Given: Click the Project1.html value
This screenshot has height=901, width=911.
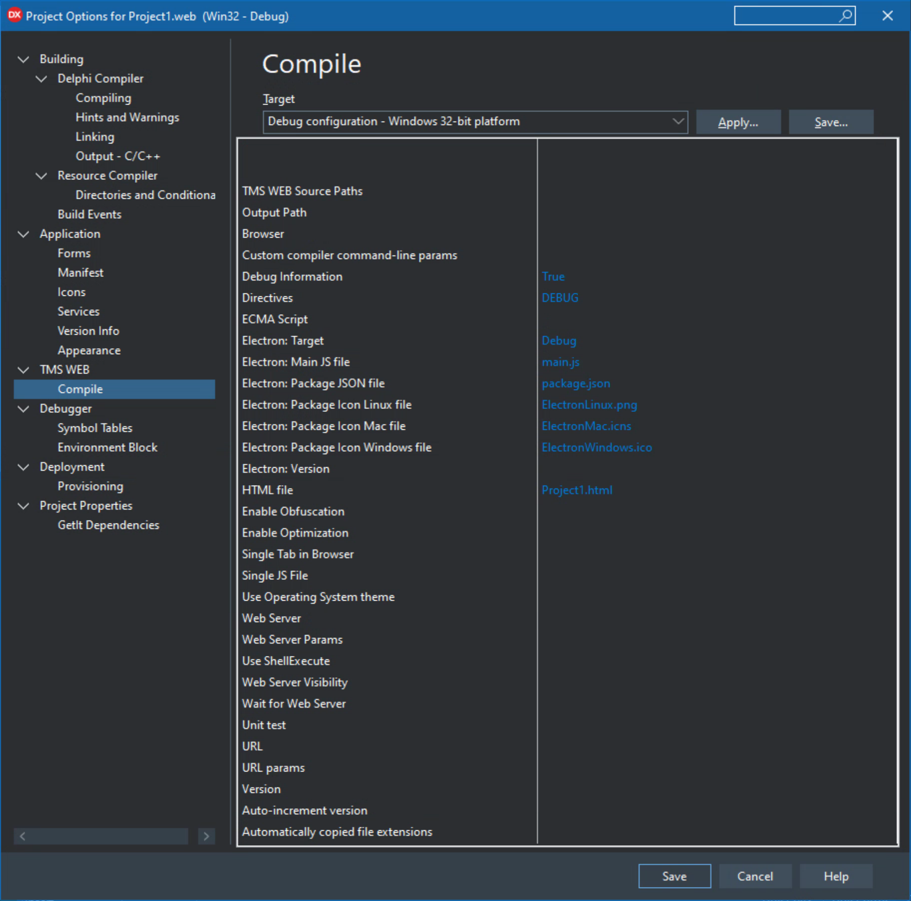Looking at the screenshot, I should click(x=577, y=491).
